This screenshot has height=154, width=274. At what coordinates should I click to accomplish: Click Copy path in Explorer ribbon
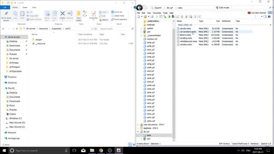pyautogui.click(x=33, y=16)
